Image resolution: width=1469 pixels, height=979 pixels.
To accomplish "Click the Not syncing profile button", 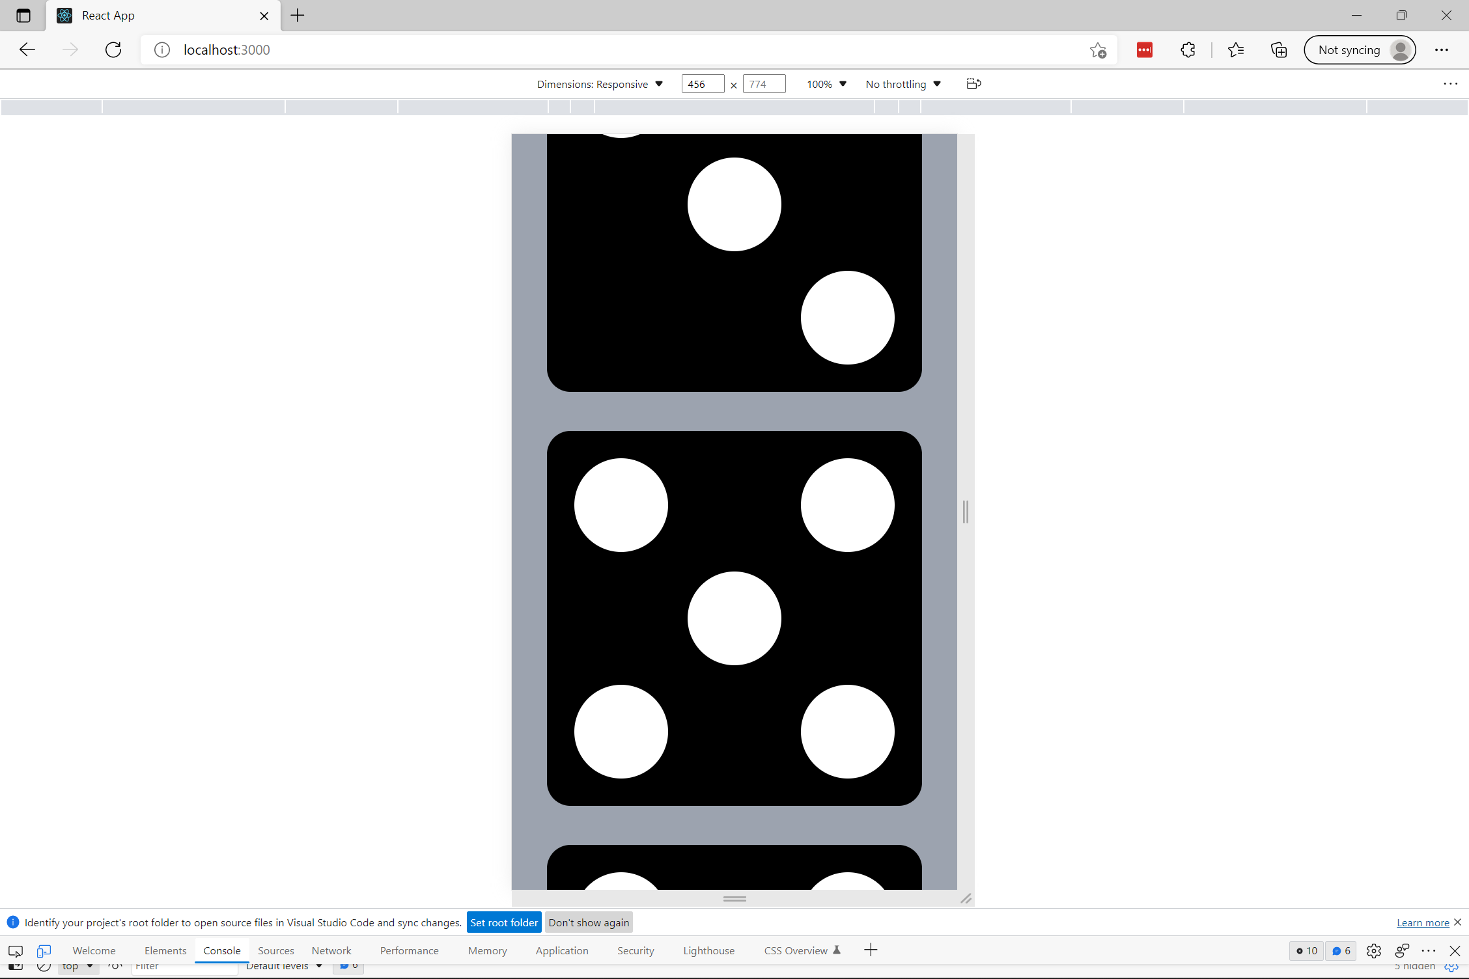I will (x=1360, y=50).
